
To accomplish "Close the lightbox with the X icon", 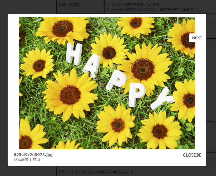I will point(199,155).
